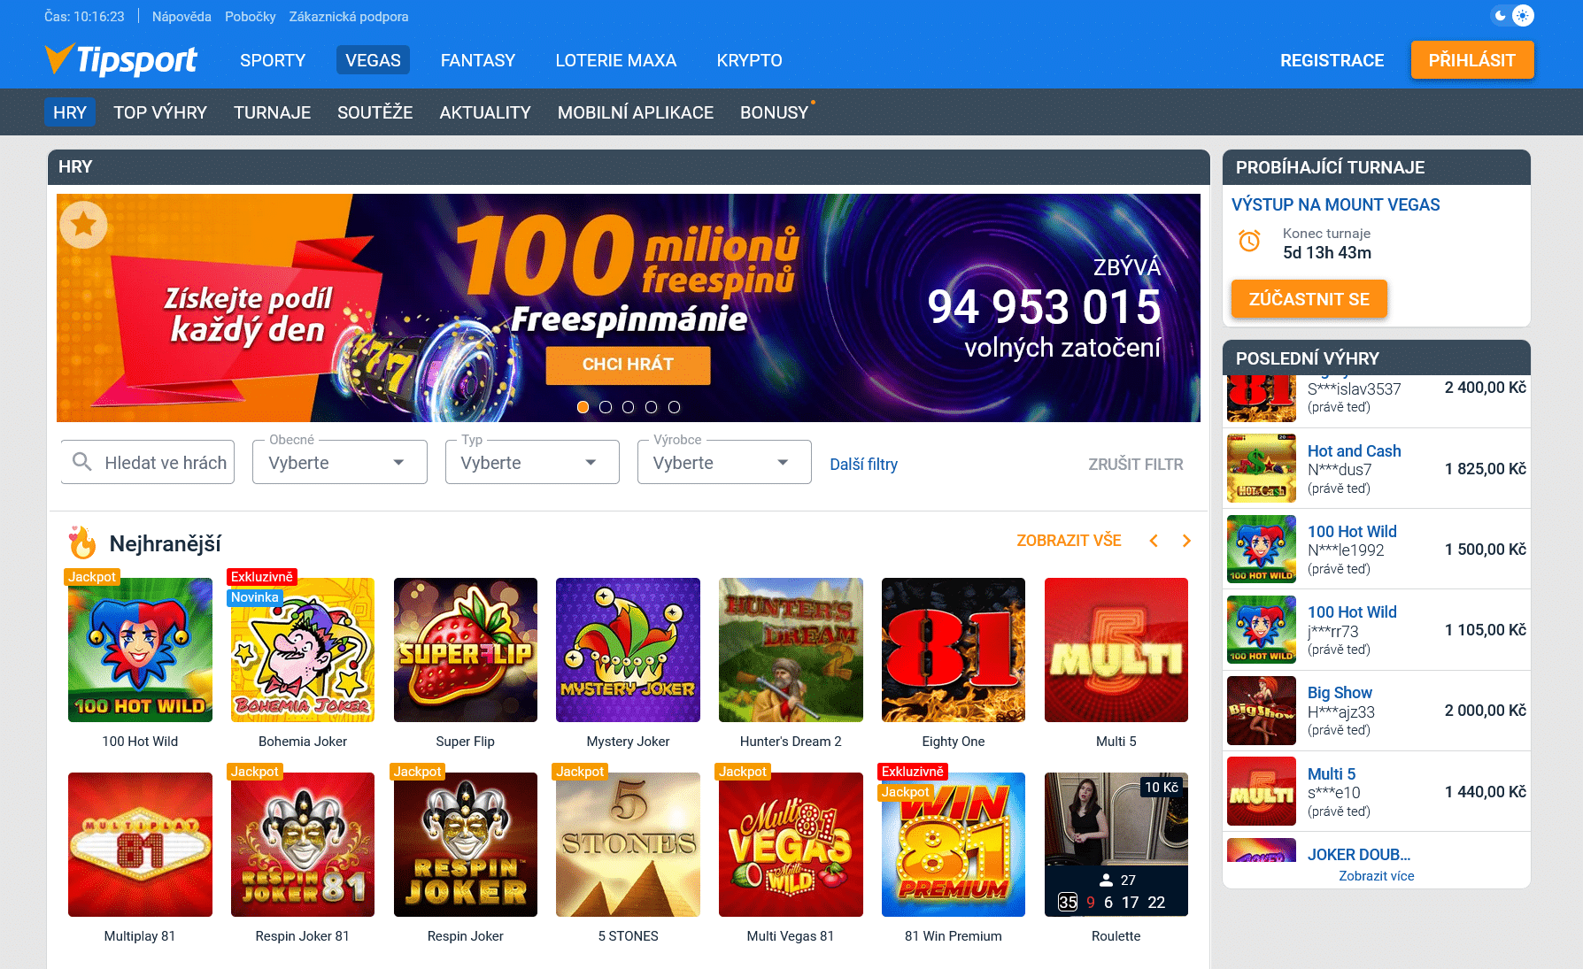Open the Pobočky link
This screenshot has height=969, width=1583.
click(251, 16)
